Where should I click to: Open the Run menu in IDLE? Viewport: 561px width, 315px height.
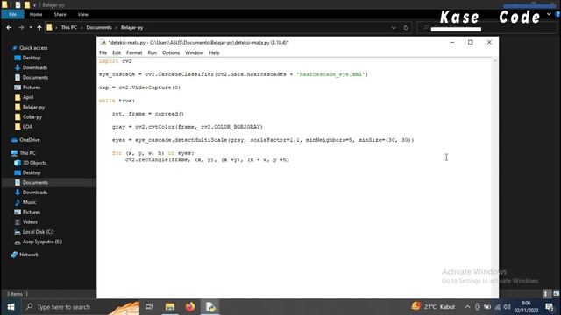coord(152,52)
